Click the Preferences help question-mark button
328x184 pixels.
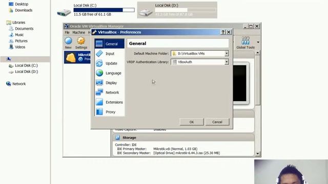223,32
